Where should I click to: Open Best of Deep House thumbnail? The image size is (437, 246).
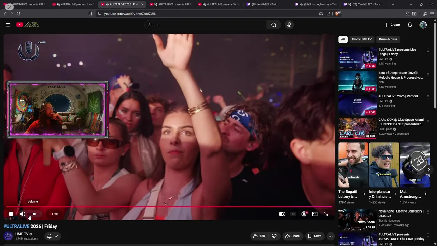[357, 81]
